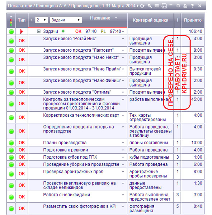212x215 pixels.
Task: Toggle green status light for Подготовка к ревизии
Action: (x=11, y=150)
